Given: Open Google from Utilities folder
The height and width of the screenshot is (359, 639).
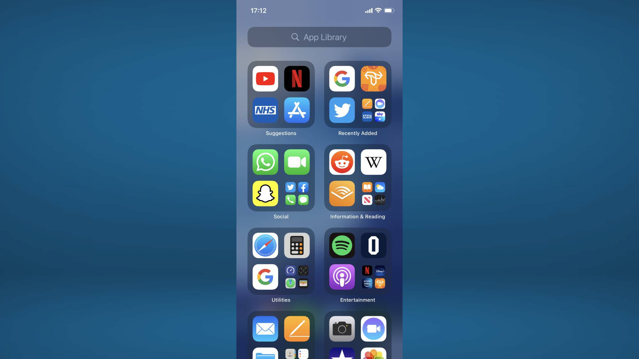Looking at the screenshot, I should pyautogui.click(x=265, y=277).
